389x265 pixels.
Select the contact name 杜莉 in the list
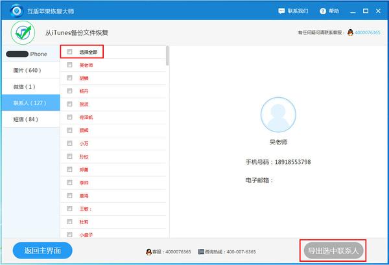click(x=84, y=222)
